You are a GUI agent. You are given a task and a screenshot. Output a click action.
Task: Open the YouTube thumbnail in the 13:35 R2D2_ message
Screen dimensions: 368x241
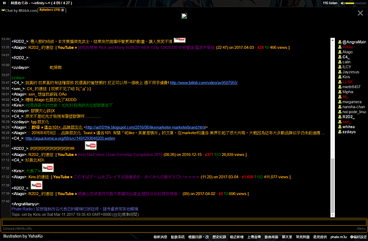point(180,40)
